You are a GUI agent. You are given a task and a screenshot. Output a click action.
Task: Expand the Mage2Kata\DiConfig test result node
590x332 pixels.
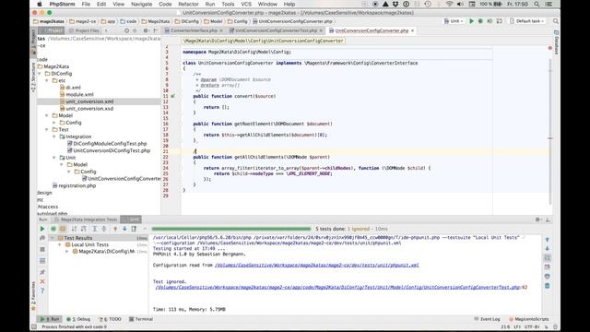coord(67,251)
